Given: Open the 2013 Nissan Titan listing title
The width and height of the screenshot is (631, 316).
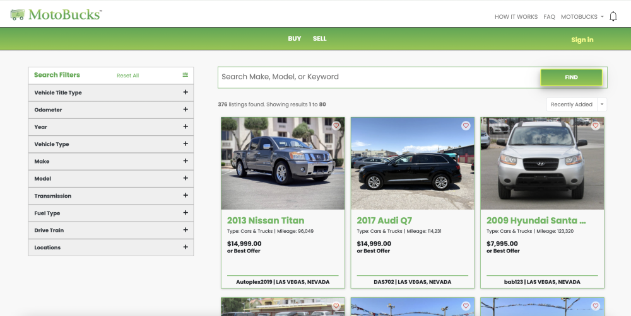Looking at the screenshot, I should [266, 220].
